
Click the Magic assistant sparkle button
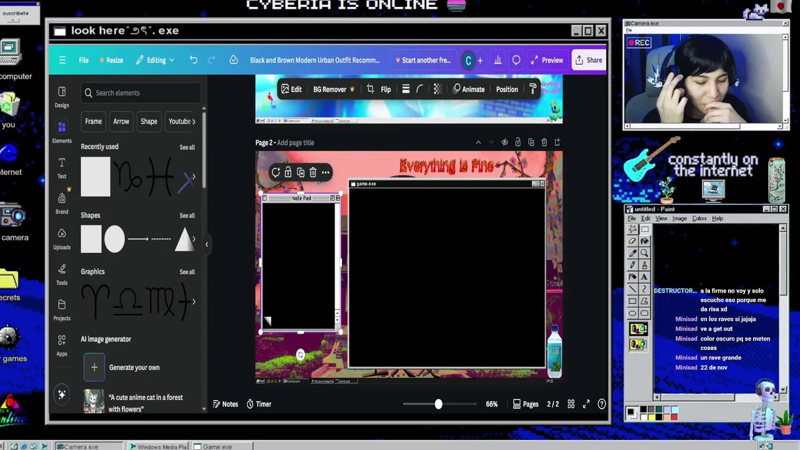click(x=62, y=394)
